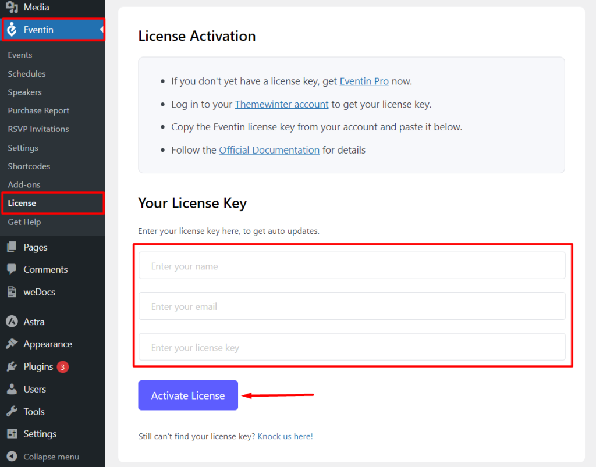Screen dimensions: 596x467
Task: Click the Activate License button
Action: tap(188, 395)
